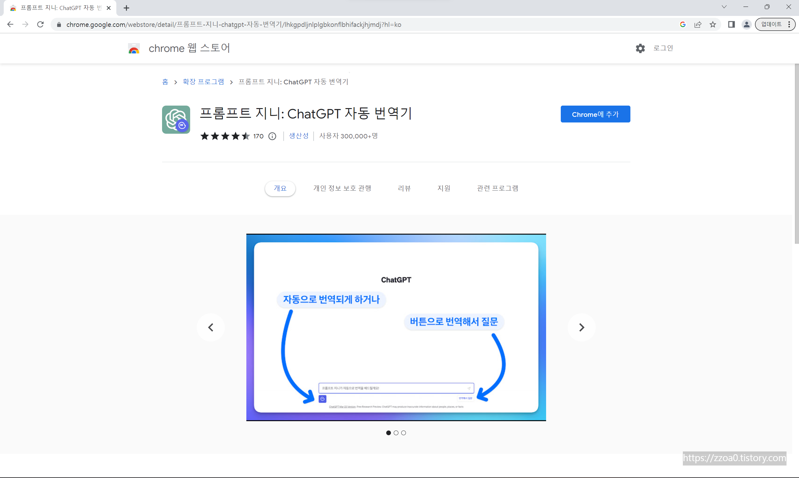799x478 pixels.
Task: Open a new browser tab
Action: point(126,8)
